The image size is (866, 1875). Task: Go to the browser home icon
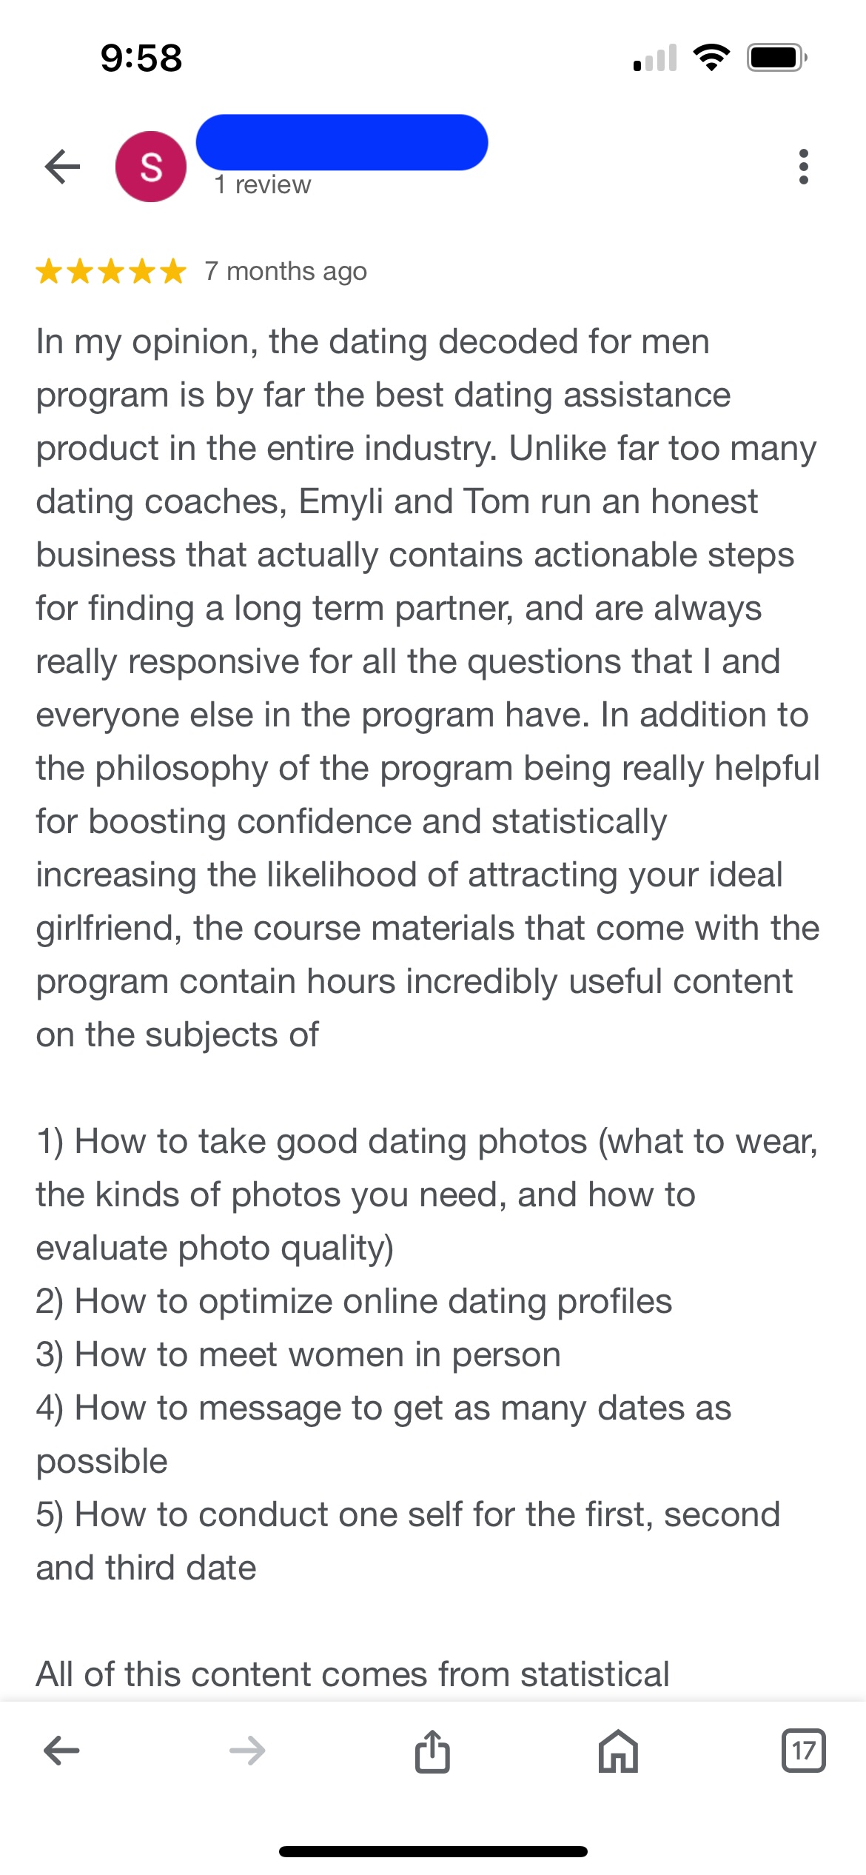[x=618, y=1751]
